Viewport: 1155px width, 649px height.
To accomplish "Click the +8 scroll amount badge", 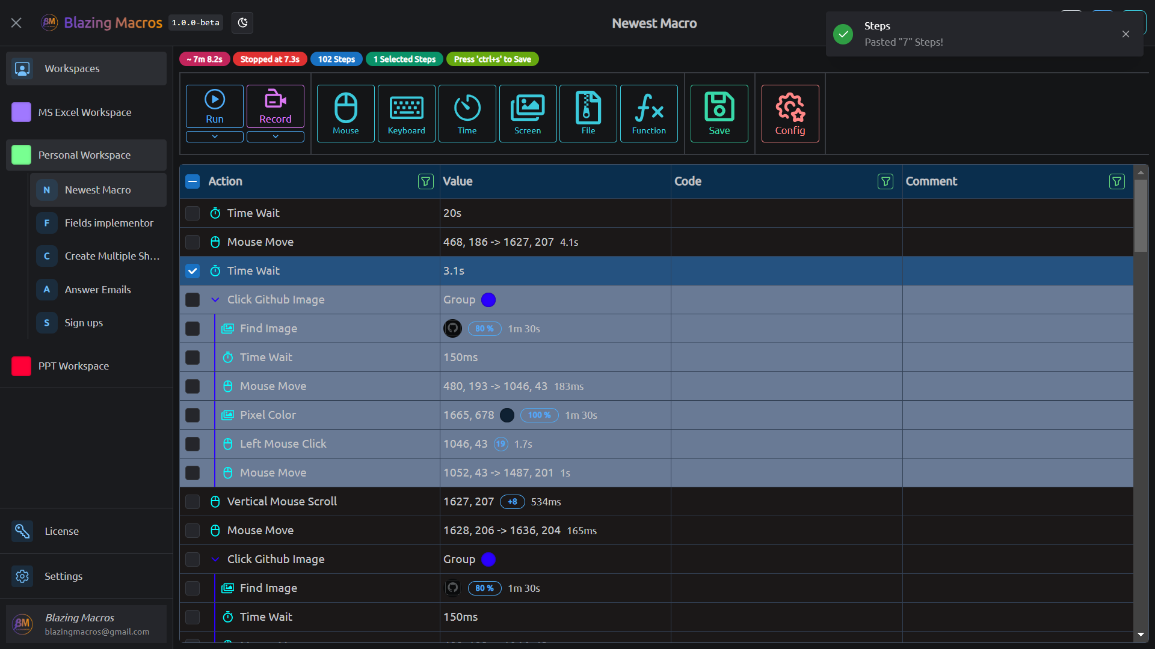I will [x=513, y=502].
